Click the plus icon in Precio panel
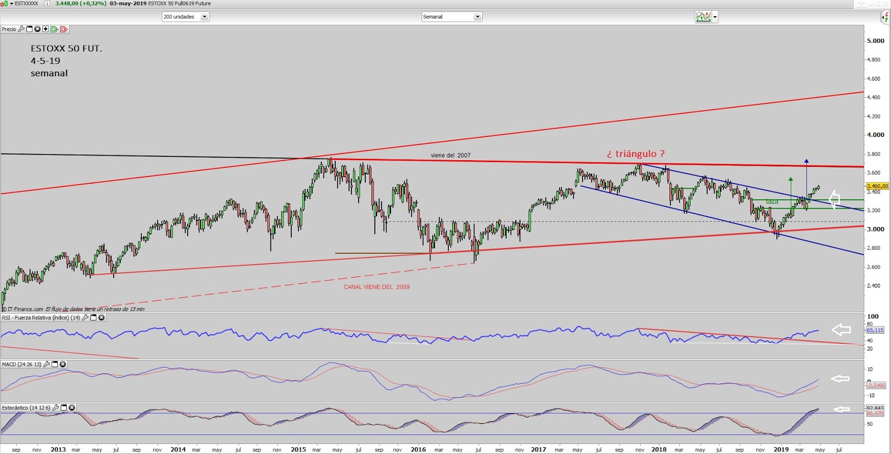The height and width of the screenshot is (454, 891). [x=46, y=29]
